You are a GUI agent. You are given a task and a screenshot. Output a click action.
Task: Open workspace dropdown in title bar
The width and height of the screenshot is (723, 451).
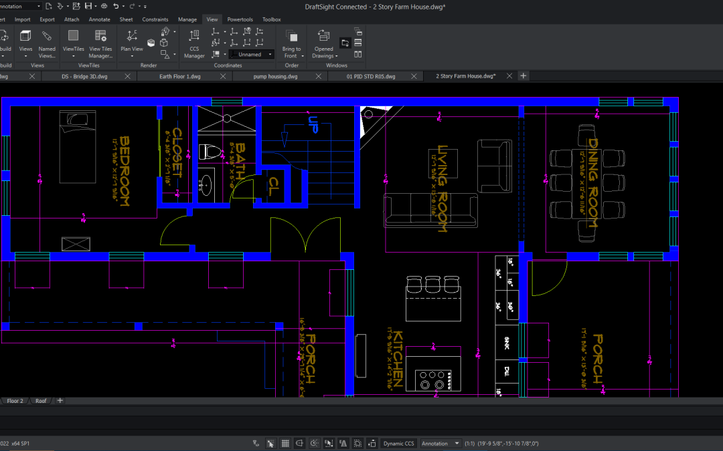[39, 6]
